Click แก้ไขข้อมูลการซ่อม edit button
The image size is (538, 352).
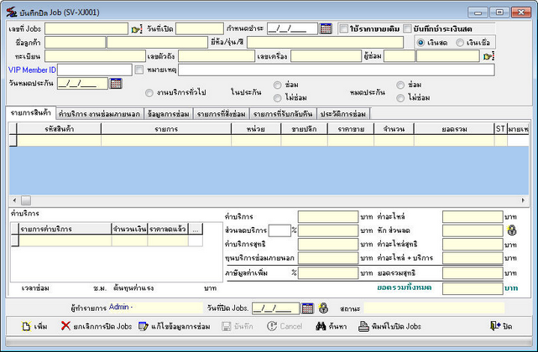coord(175,326)
